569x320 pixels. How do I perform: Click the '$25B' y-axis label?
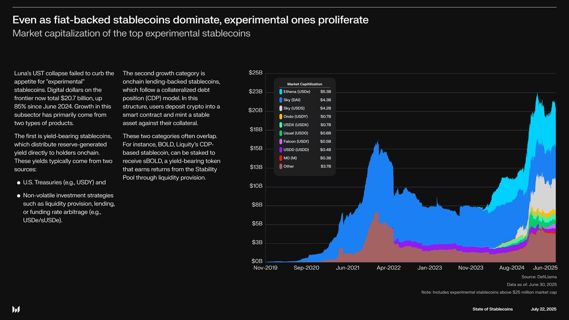coord(255,73)
